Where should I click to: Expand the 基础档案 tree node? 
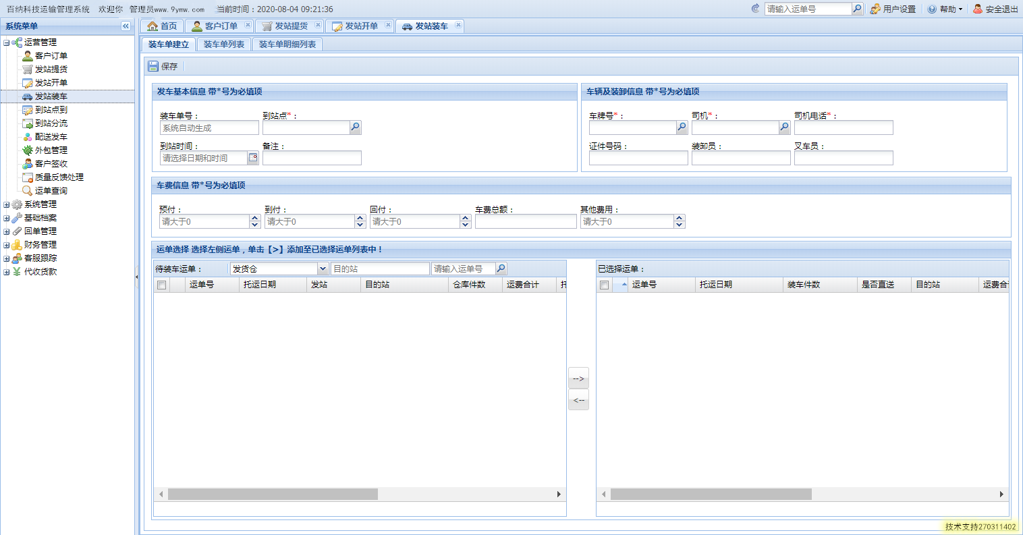(6, 218)
